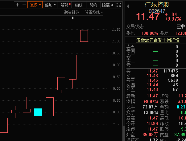Image resolution: width=186 pixels, height=141 pixels.
Task: Click the stock code 002647
Action: [157, 11]
